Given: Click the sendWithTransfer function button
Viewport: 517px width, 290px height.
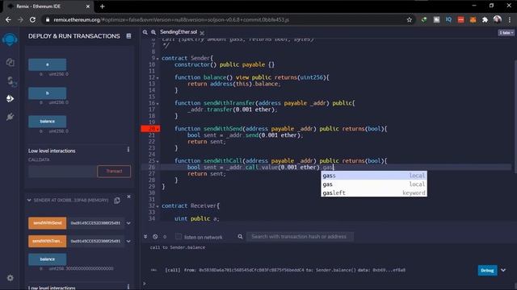Looking at the screenshot, I should tap(47, 241).
